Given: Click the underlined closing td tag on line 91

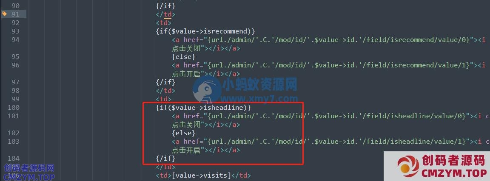Looking at the screenshot, I should coord(165,14).
